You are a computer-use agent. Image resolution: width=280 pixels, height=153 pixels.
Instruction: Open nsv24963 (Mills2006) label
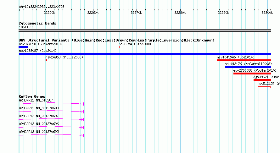[64, 57]
